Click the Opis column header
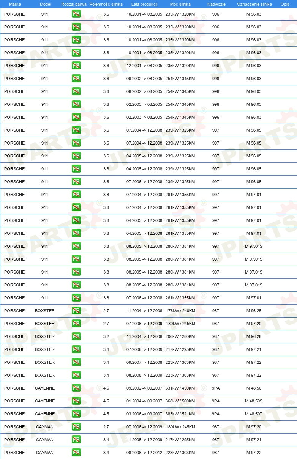 (285, 4)
